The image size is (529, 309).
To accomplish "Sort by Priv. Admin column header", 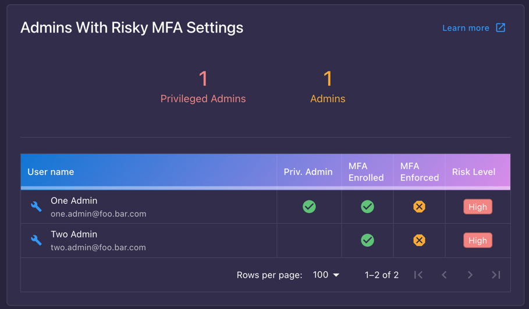I will point(308,172).
